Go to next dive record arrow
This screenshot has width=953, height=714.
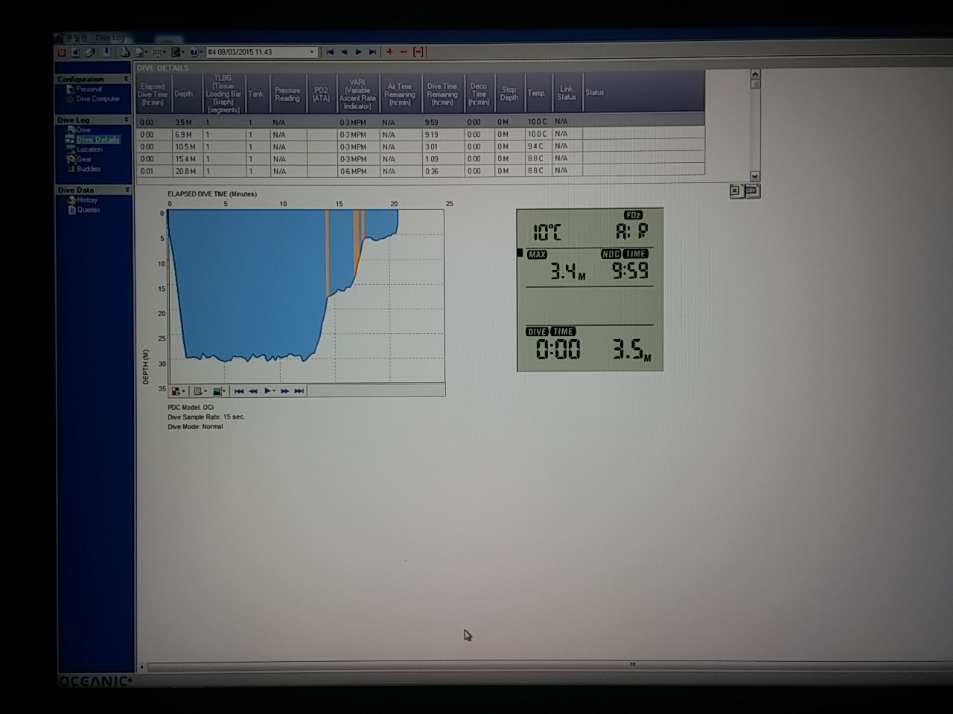click(359, 52)
